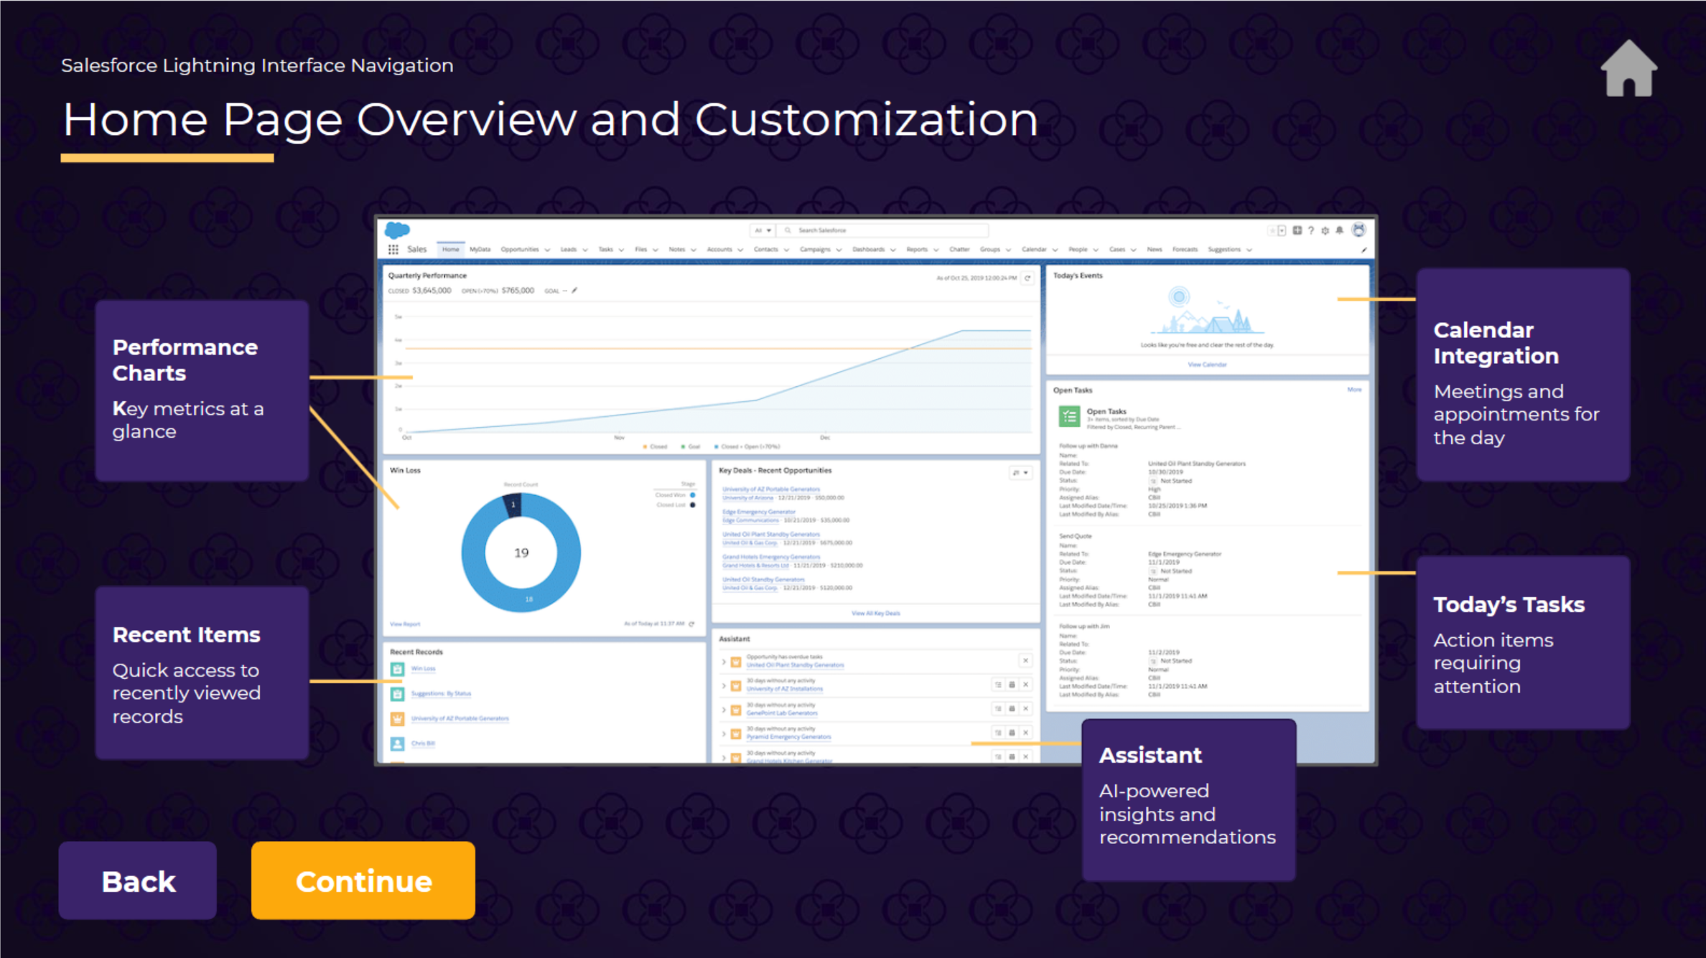Click the University of Arizona account link
1706x958 pixels.
point(747,498)
